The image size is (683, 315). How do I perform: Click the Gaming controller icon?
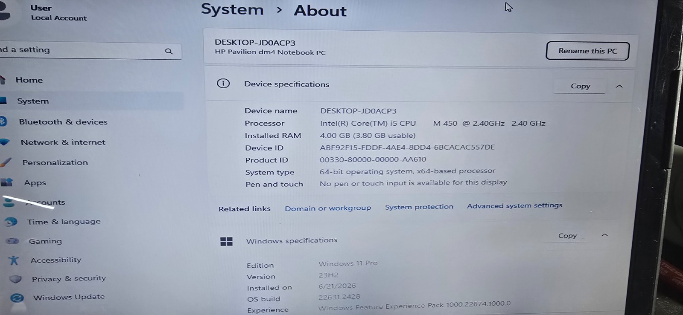coord(13,241)
